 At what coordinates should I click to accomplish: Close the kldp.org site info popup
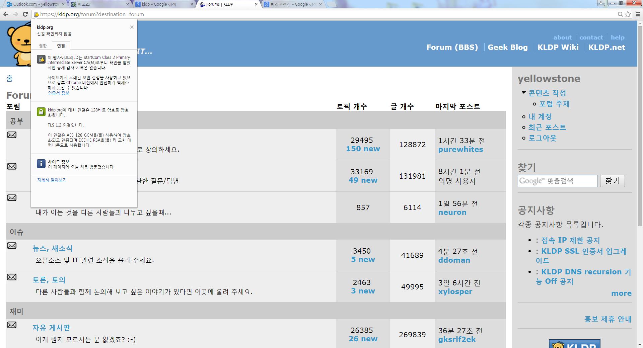coord(132,27)
